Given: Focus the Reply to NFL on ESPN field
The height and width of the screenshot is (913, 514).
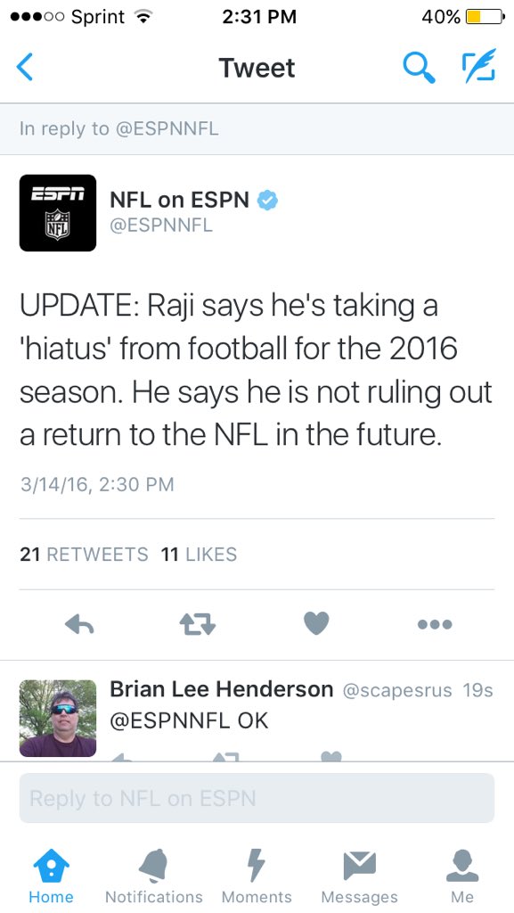Looking at the screenshot, I should pos(257,798).
